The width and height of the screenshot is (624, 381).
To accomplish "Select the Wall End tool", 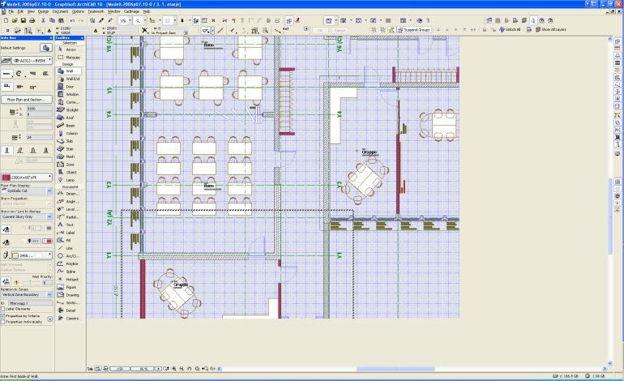I will click(x=70, y=79).
